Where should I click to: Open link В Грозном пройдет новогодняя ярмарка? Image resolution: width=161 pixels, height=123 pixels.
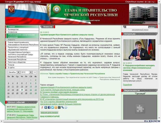59,92
